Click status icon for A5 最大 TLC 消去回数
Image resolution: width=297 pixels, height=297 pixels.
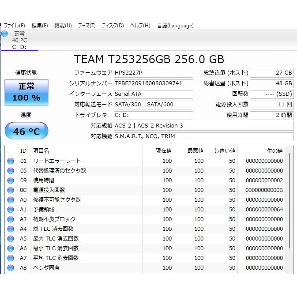click(x=11, y=239)
